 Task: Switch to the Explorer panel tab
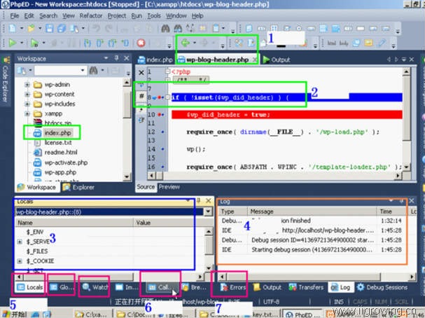(x=78, y=187)
